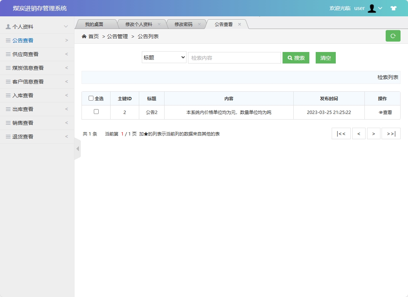
Task: Click the user avatar icon at top right
Action: (372, 8)
